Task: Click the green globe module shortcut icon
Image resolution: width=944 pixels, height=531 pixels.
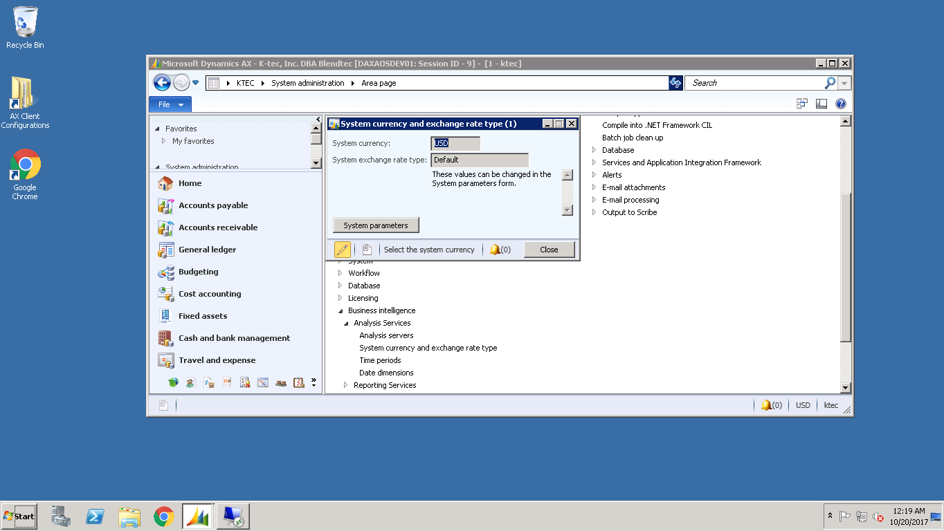Action: pos(173,382)
